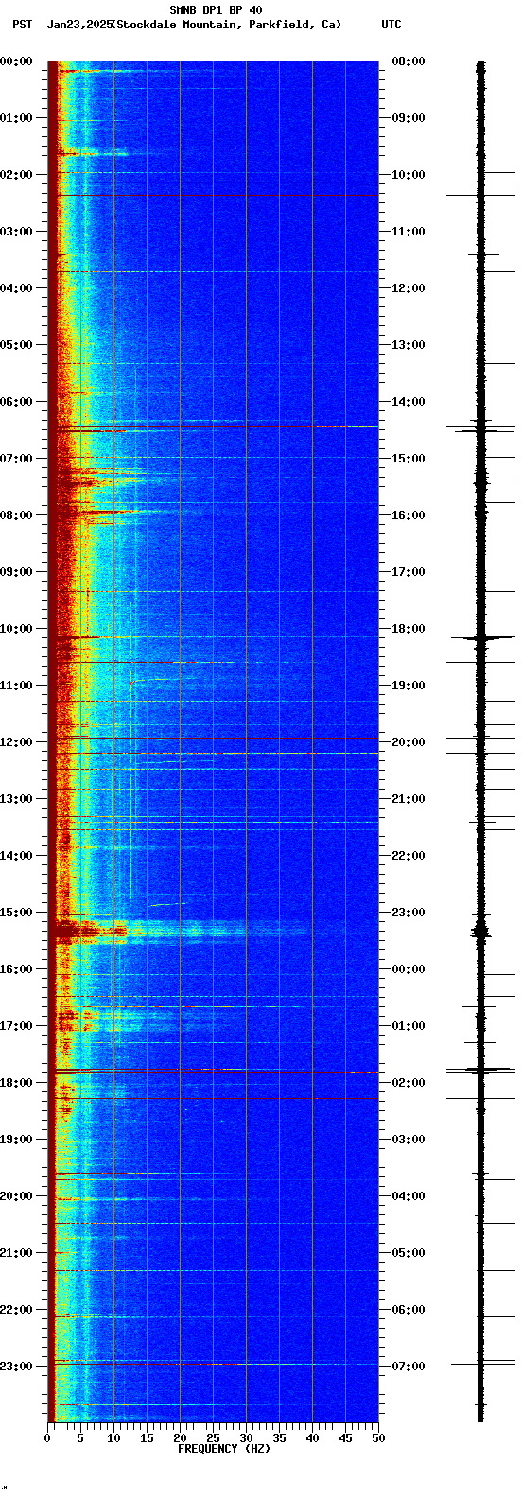Click the UTC time label "01:00"
522x1498 pixels.
click(x=409, y=1025)
